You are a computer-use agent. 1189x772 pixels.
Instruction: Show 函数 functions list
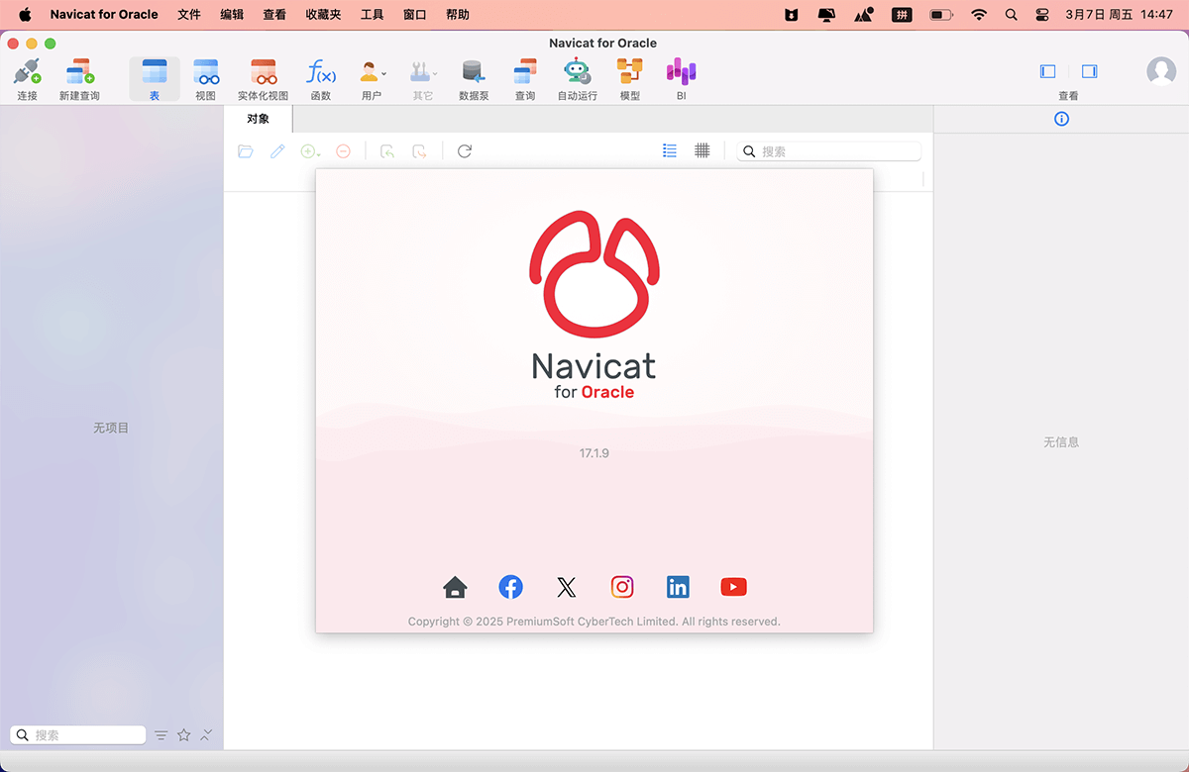click(321, 79)
